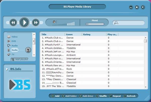Click sidebar scroll up arrow
This screenshot has height=102, width=151.
click(34, 34)
